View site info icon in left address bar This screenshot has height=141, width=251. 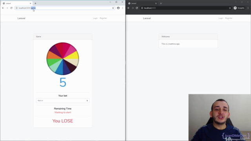tap(16, 8)
